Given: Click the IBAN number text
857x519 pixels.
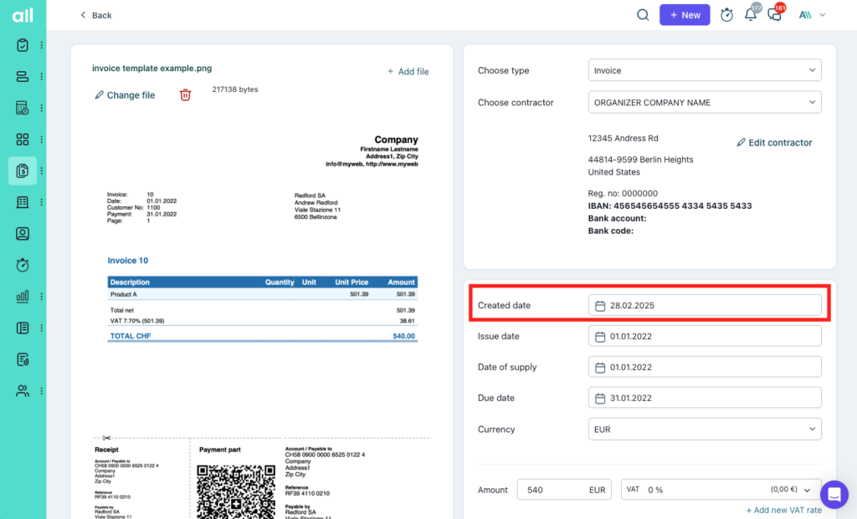Looking at the screenshot, I should (670, 206).
